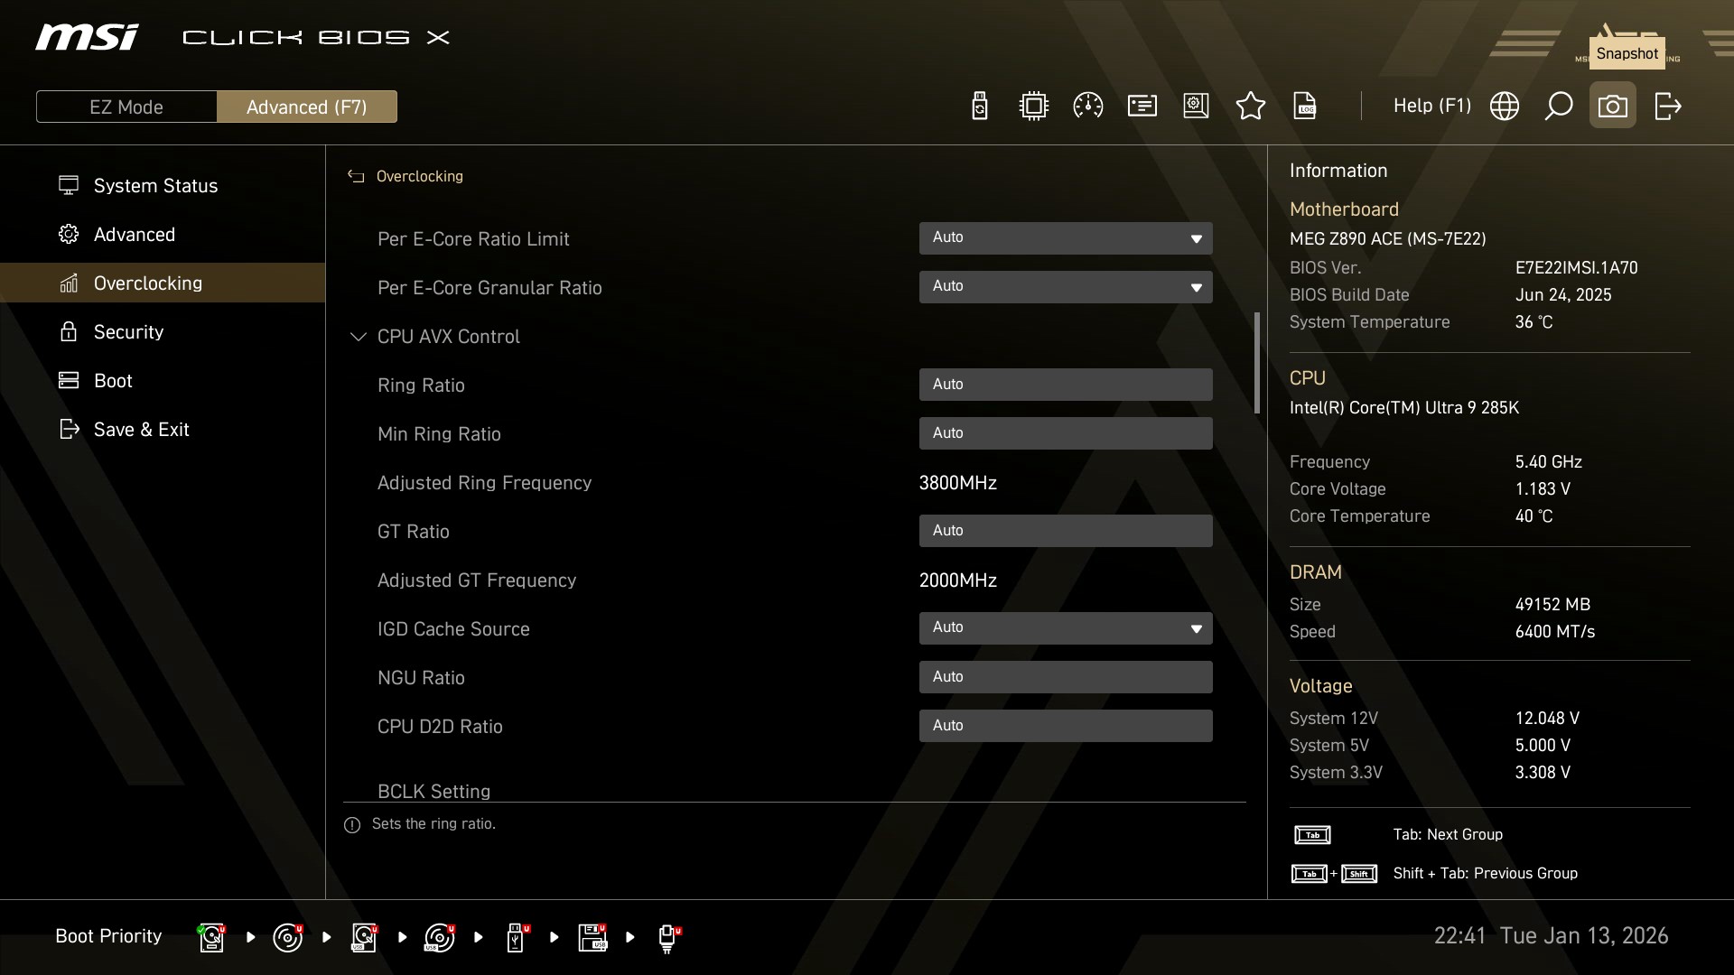Click the Favorites star icon
Viewport: 1734px width, 975px height.
coord(1250,107)
